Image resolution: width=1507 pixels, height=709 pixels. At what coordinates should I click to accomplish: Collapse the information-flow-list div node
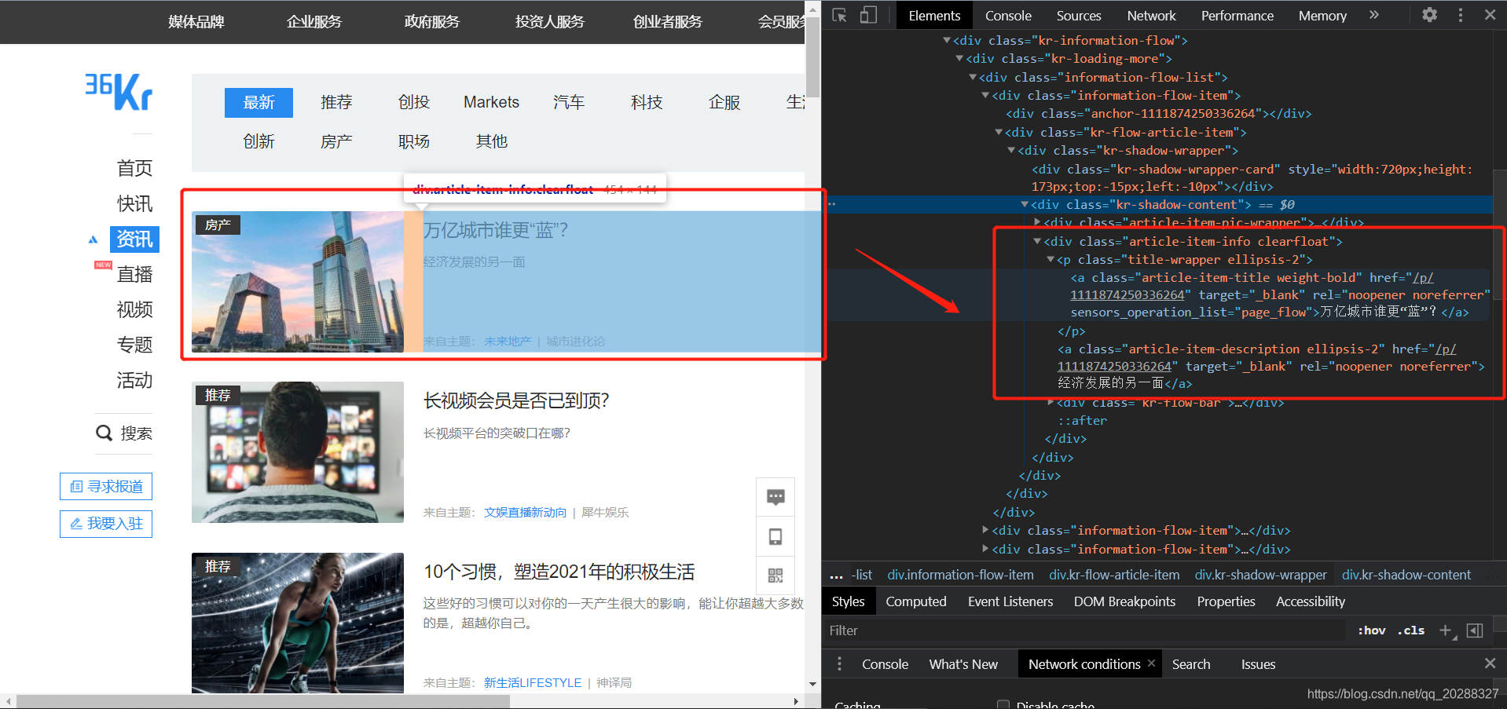pyautogui.click(x=973, y=77)
